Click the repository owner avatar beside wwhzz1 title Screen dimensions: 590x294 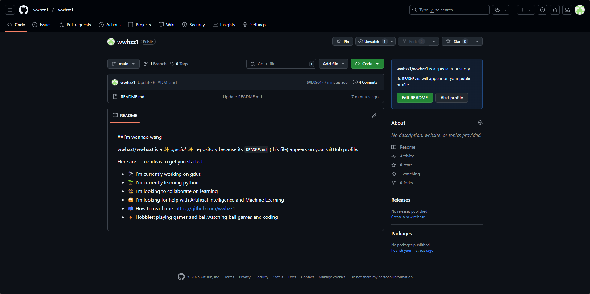(x=111, y=42)
